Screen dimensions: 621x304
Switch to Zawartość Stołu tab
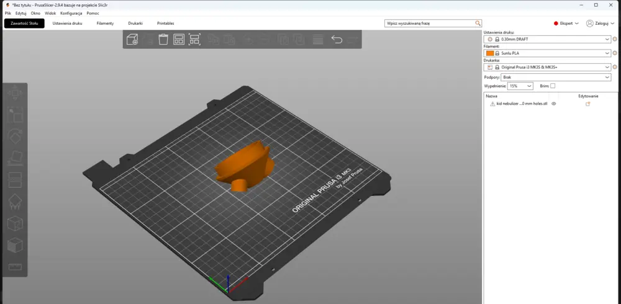tap(24, 24)
